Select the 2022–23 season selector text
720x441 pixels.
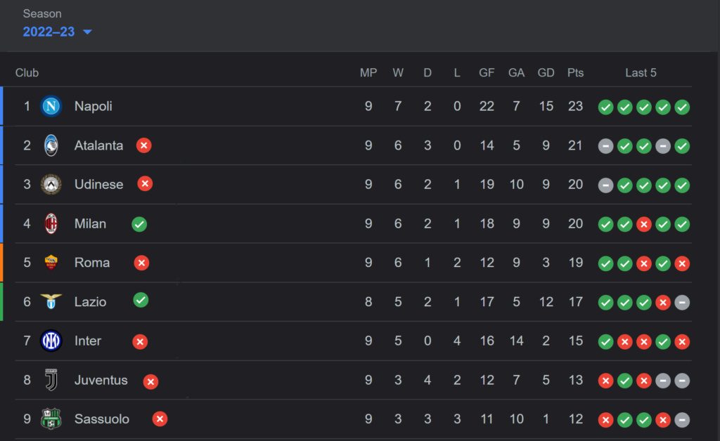pyautogui.click(x=49, y=32)
